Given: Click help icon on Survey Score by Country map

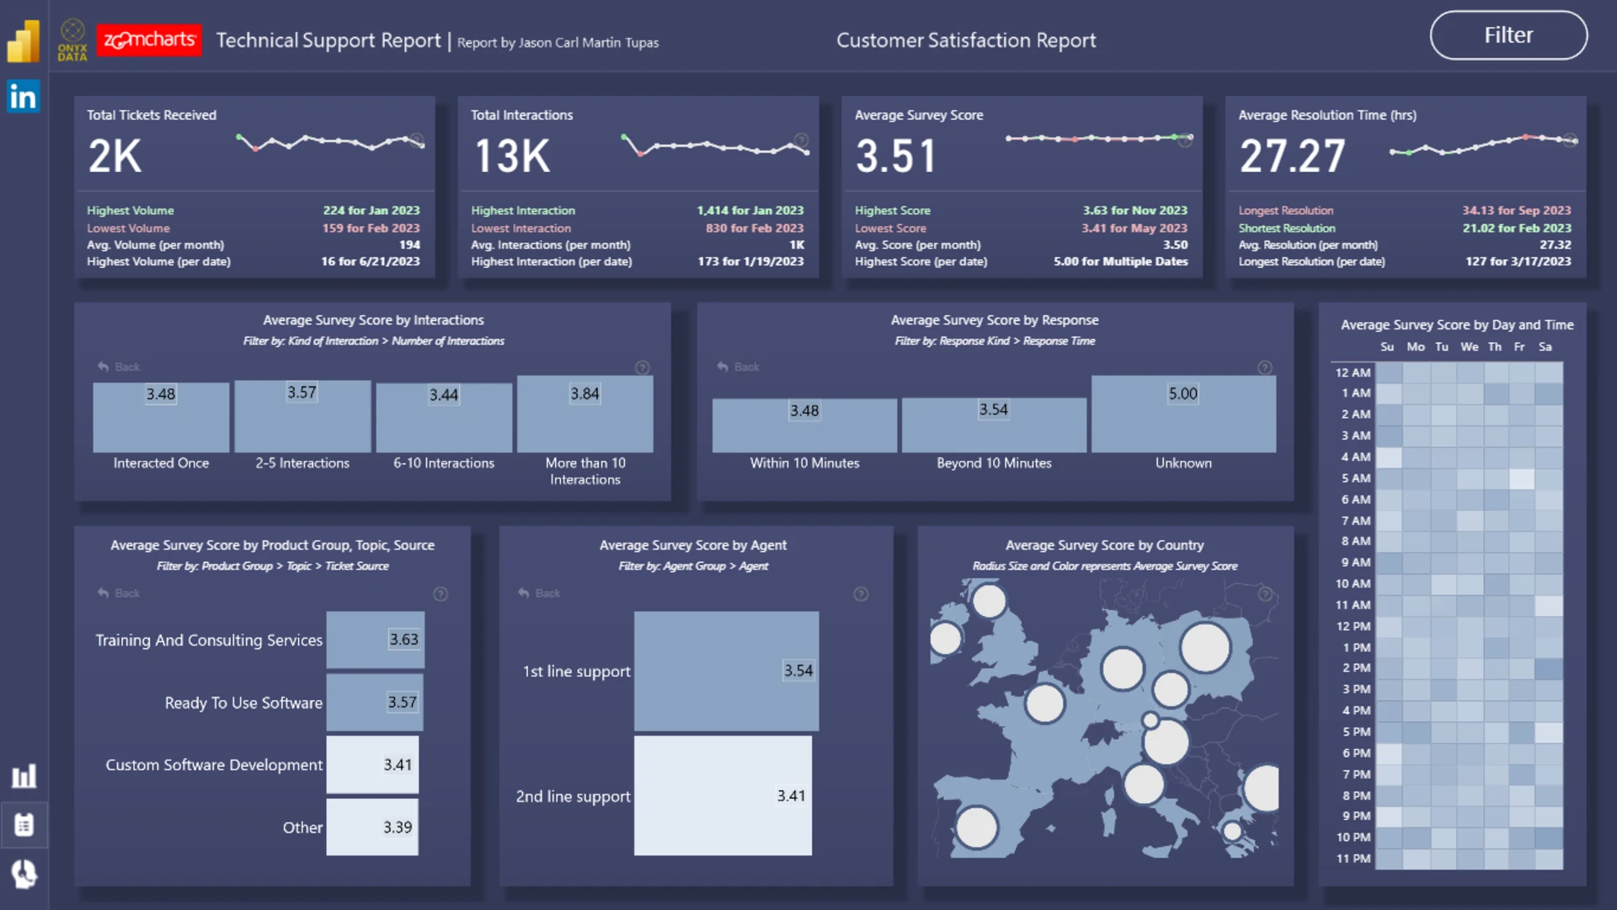Looking at the screenshot, I should (1265, 594).
